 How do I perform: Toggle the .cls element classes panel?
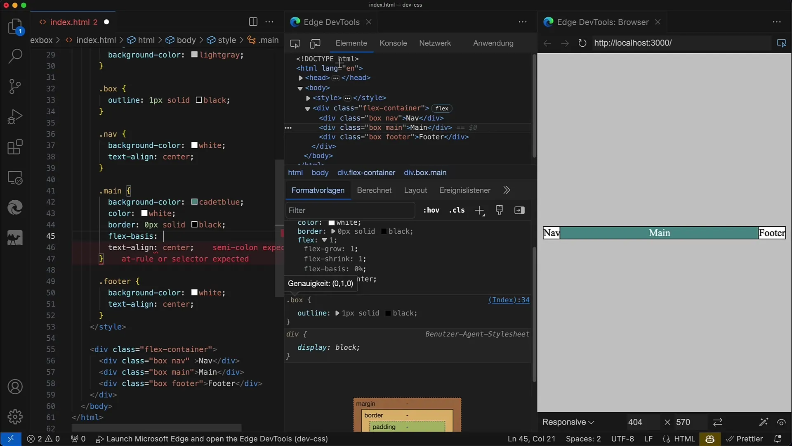click(x=457, y=210)
